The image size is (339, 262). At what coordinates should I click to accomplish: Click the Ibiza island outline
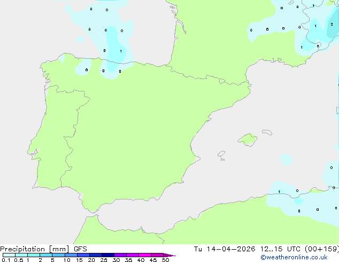coord(221,154)
